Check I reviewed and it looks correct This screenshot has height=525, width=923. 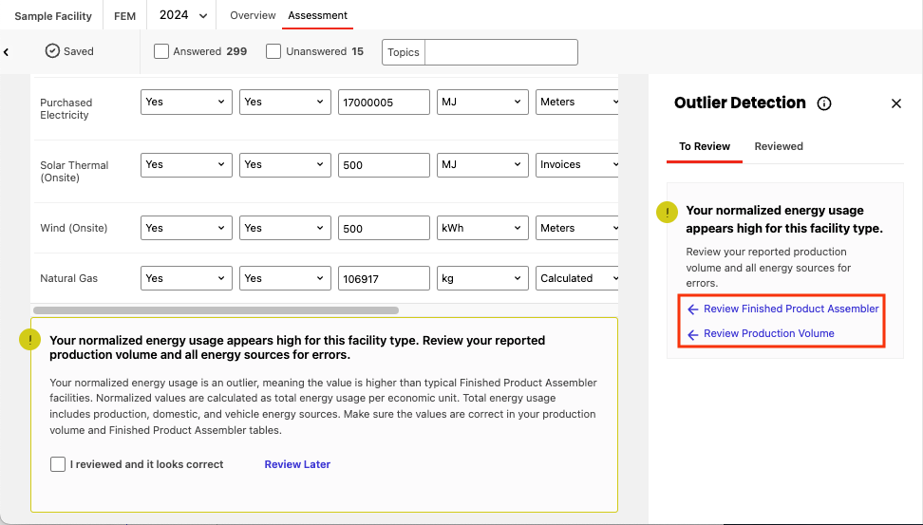(x=58, y=464)
